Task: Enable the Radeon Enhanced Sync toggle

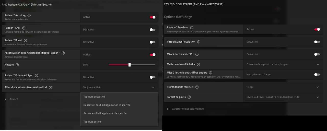Action: 153,77
